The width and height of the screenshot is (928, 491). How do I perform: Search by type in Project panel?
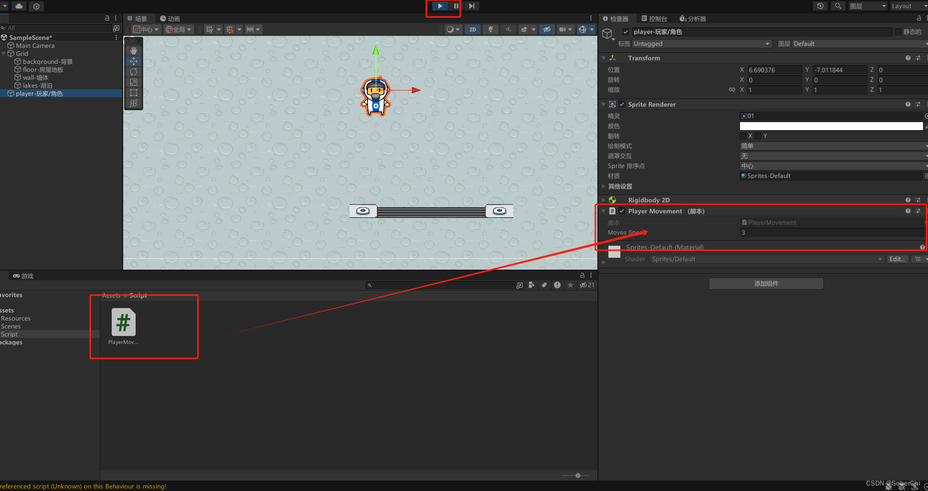(x=532, y=285)
